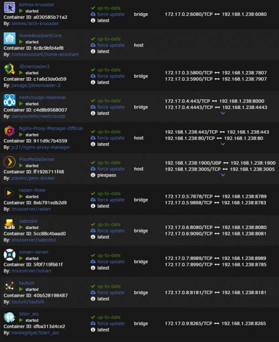The width and height of the screenshot is (279, 342).
Task: Open the PlexMediaServer name link
Action: pyautogui.click(x=37, y=160)
